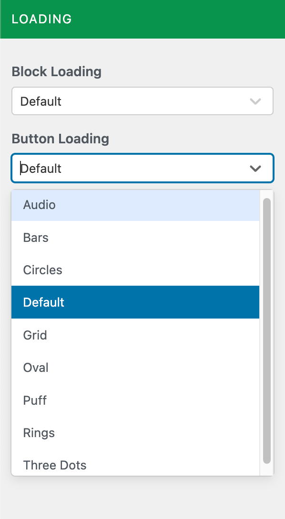Click the Block Loading label
The width and height of the screenshot is (285, 519).
[57, 71]
